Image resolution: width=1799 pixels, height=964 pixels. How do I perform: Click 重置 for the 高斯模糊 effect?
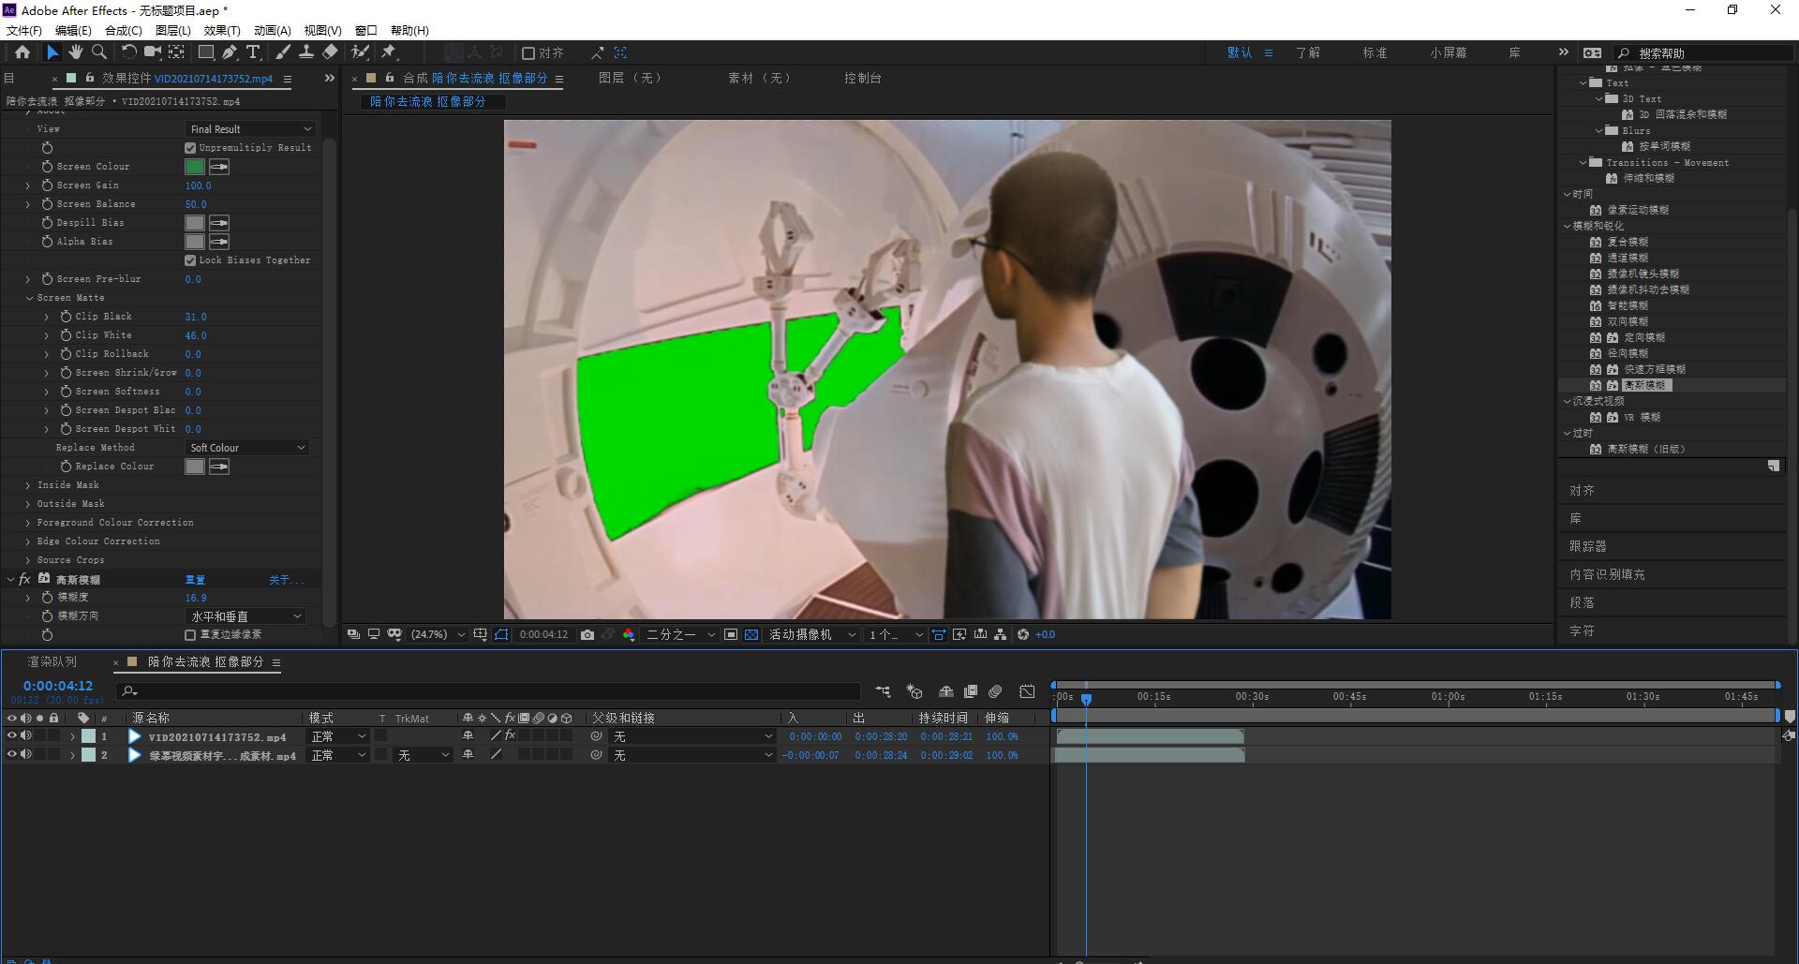[195, 580]
